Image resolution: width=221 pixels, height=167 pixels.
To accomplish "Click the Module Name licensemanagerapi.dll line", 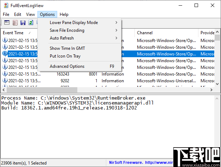I will pos(77,103).
